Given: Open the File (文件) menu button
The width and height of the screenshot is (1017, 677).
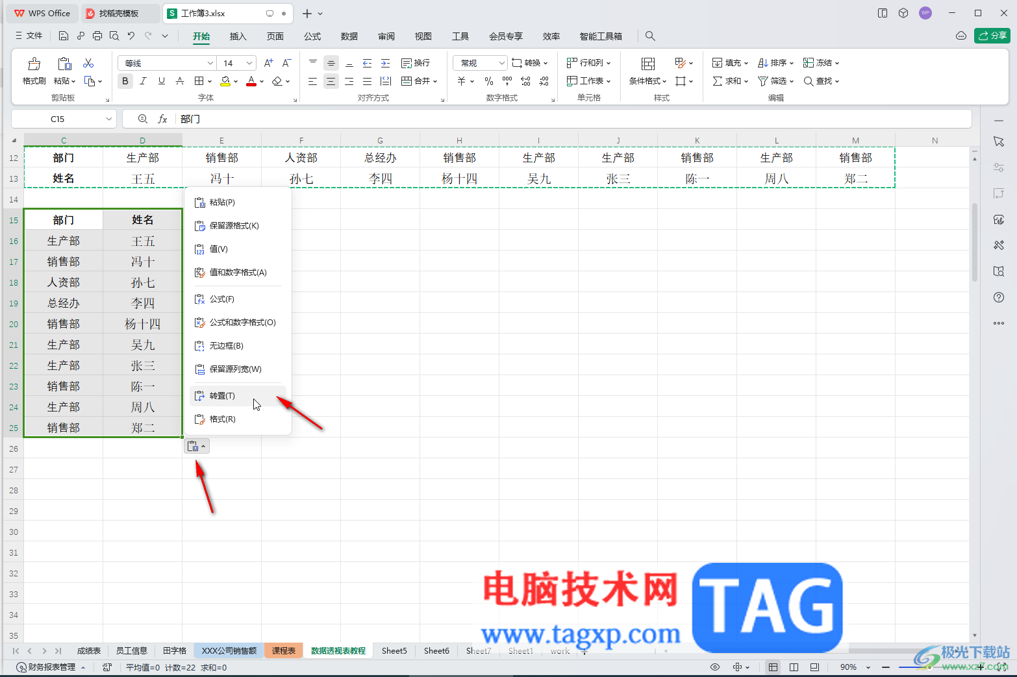Looking at the screenshot, I should tap(29, 36).
